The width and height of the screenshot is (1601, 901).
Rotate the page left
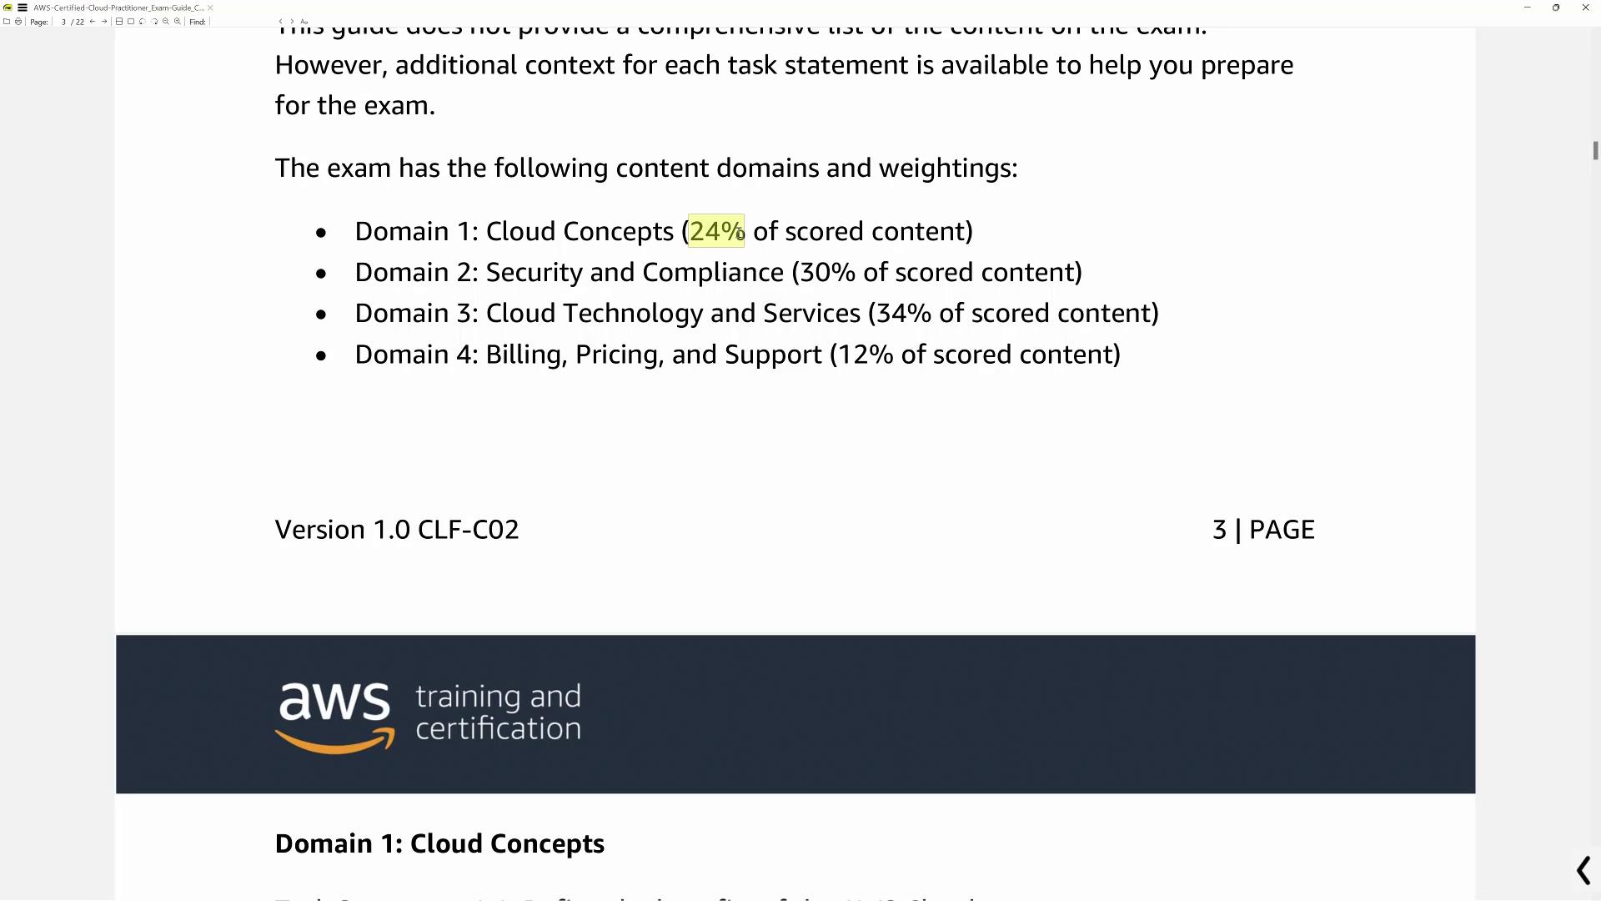[x=143, y=22]
